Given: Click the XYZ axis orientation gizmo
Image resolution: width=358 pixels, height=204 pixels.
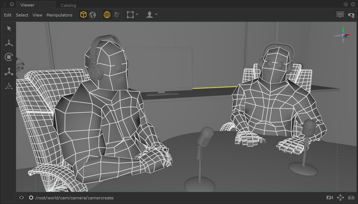Looking at the screenshot, I should click(344, 35).
